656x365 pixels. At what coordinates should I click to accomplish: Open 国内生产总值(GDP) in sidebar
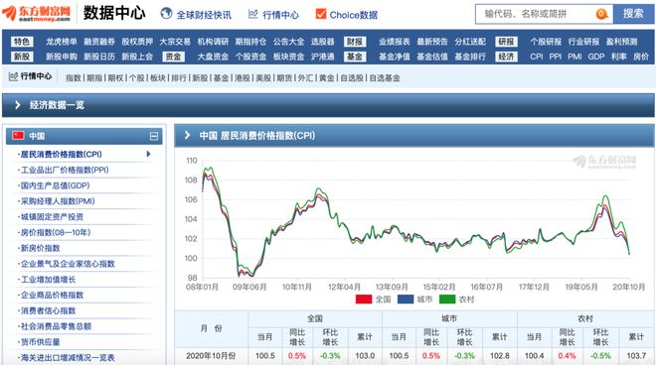click(x=55, y=185)
